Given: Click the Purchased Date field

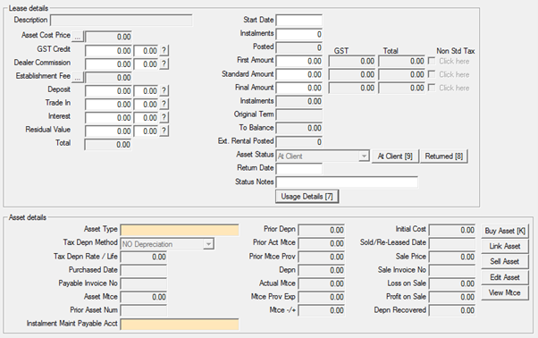Looking at the screenshot, I should [x=143, y=270].
